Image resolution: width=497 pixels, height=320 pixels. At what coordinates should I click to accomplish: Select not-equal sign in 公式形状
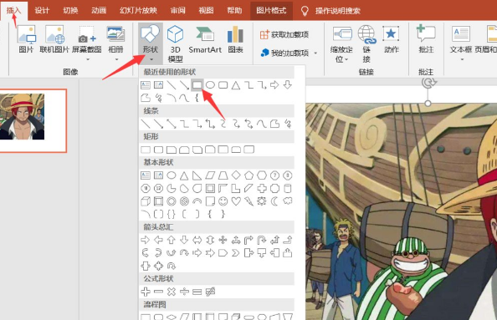210,292
